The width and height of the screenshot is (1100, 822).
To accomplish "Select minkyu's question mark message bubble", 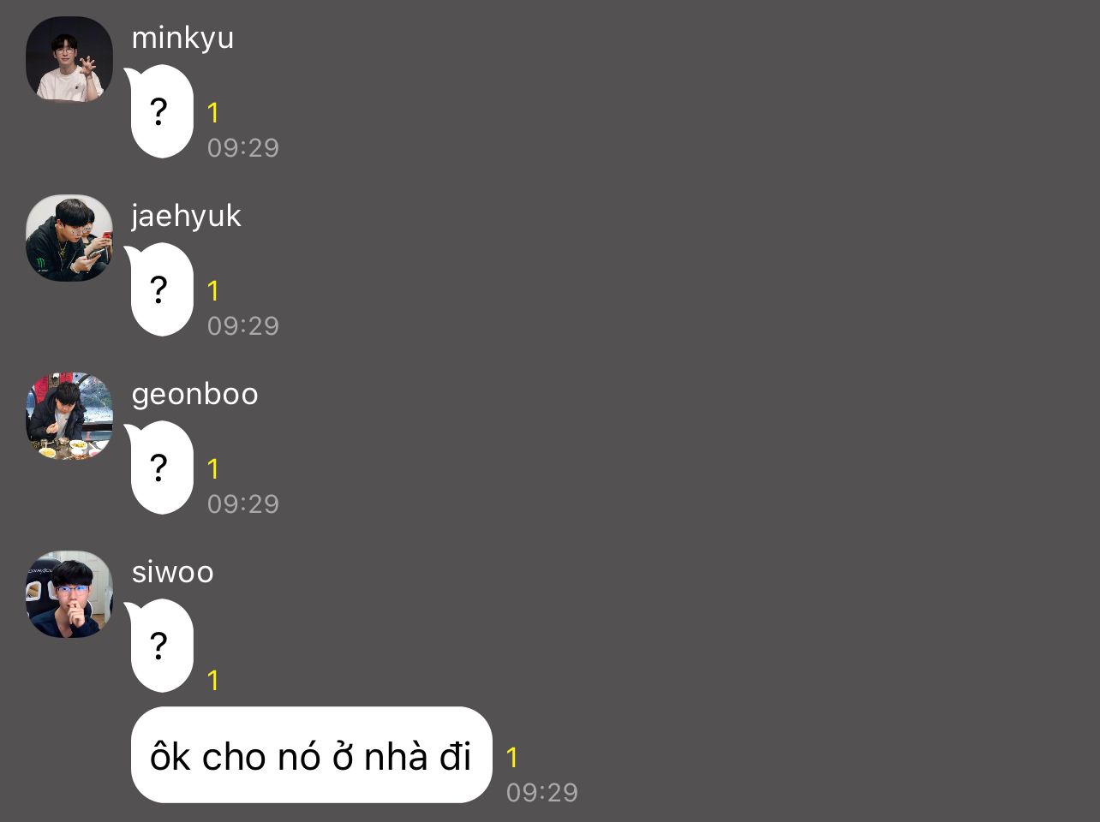I will (160, 111).
